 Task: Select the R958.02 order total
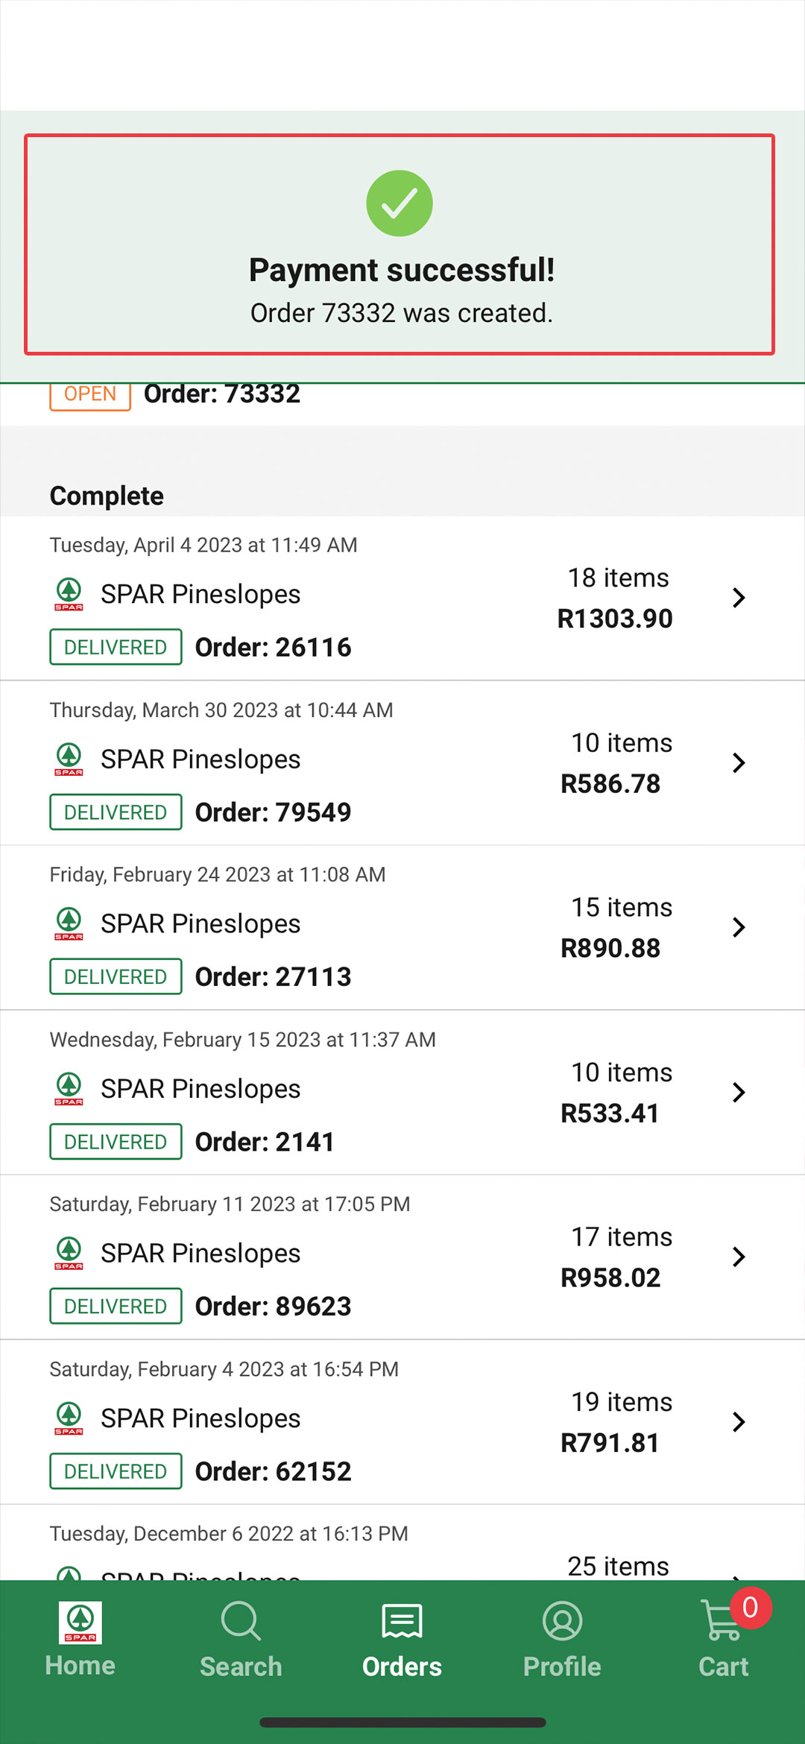tap(610, 1277)
